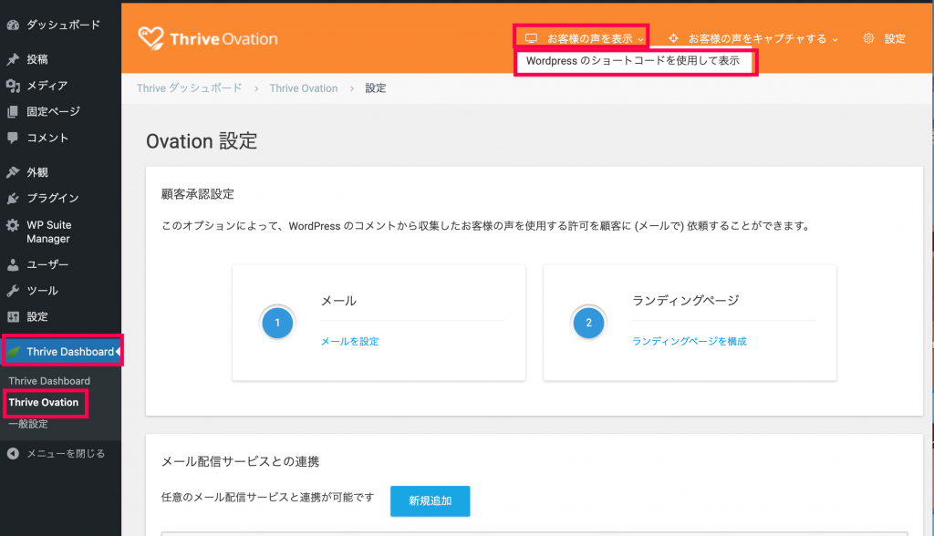Click the 新規追加 button

coord(431,500)
